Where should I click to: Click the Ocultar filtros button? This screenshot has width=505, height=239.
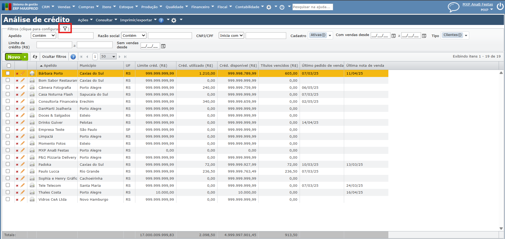click(54, 56)
